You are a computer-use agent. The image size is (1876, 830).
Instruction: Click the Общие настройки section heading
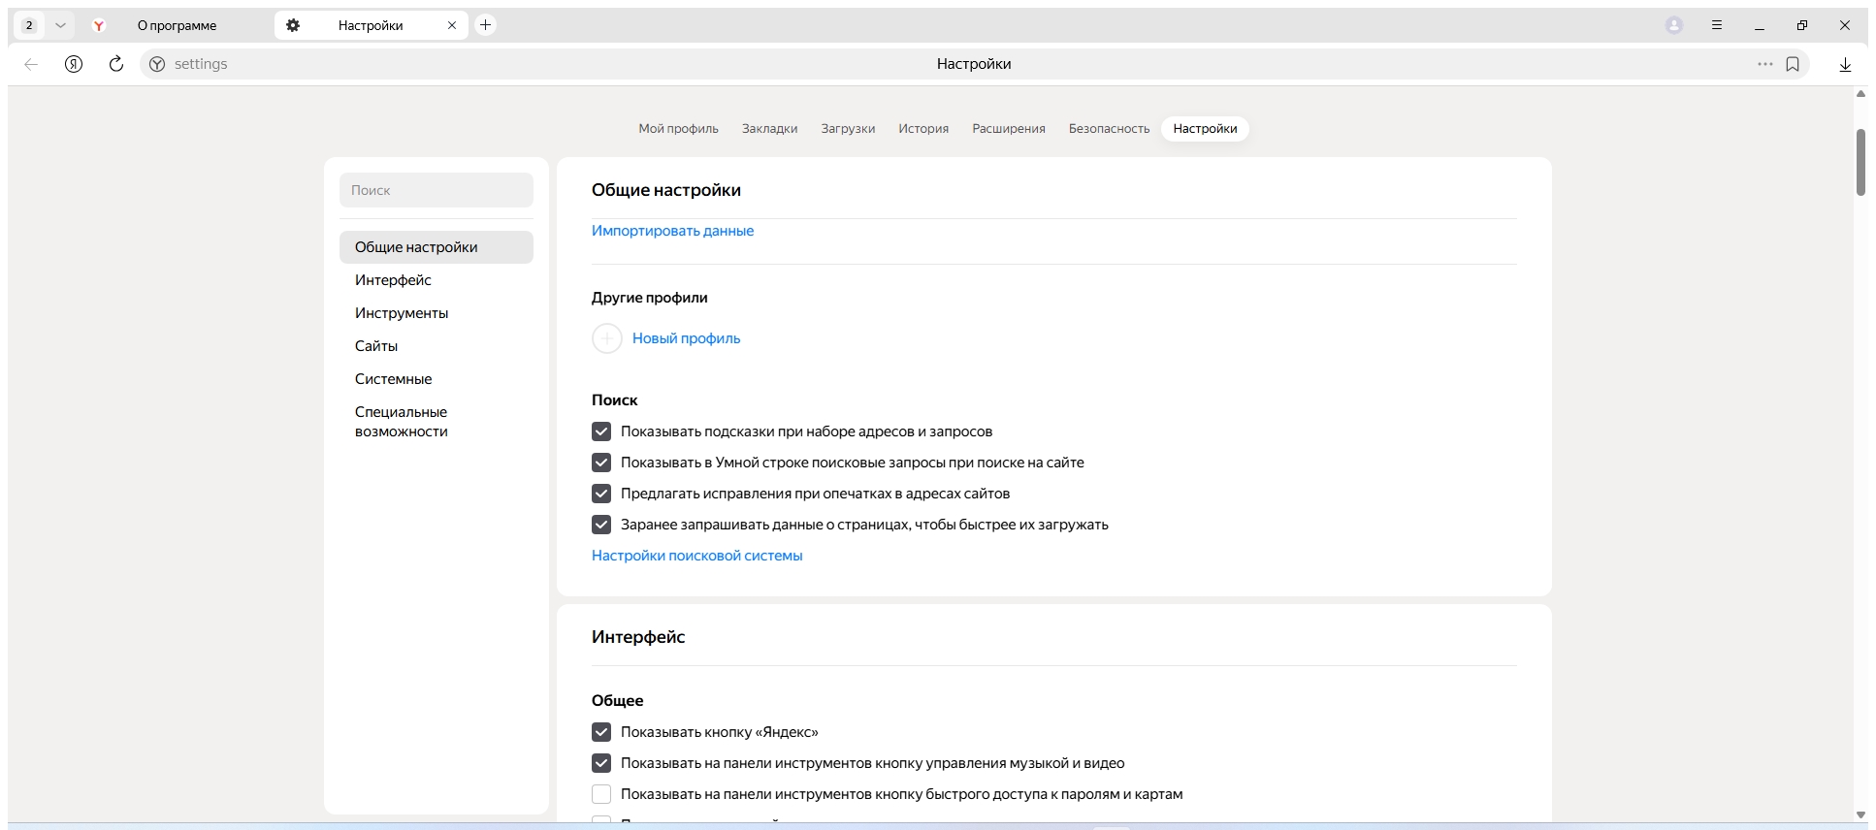pos(666,190)
